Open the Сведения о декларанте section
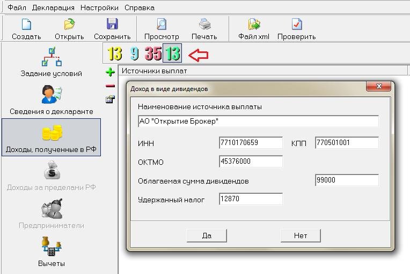410x274 pixels. 52,101
